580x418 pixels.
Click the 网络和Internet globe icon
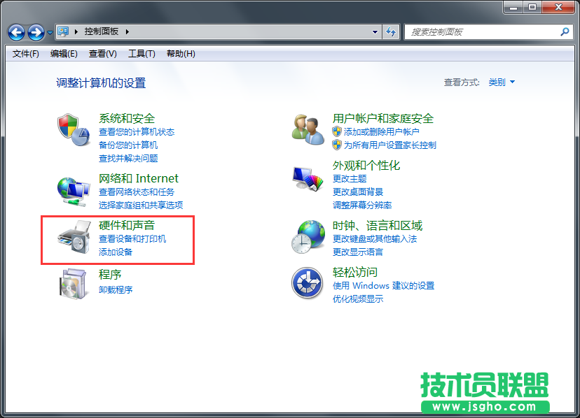tap(73, 189)
